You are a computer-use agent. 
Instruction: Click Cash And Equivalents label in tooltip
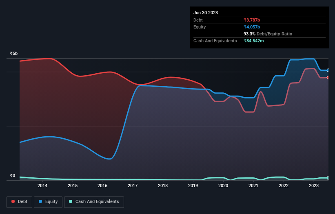point(215,41)
